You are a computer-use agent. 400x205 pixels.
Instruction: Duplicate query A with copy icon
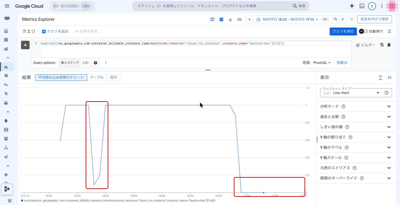(x=382, y=45)
